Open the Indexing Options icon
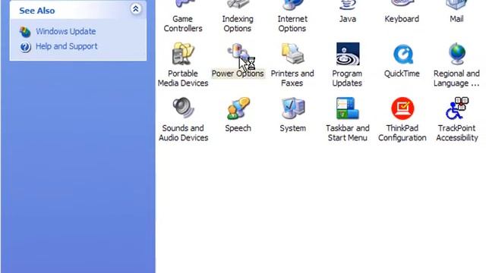This screenshot has height=273, width=486. 238,5
